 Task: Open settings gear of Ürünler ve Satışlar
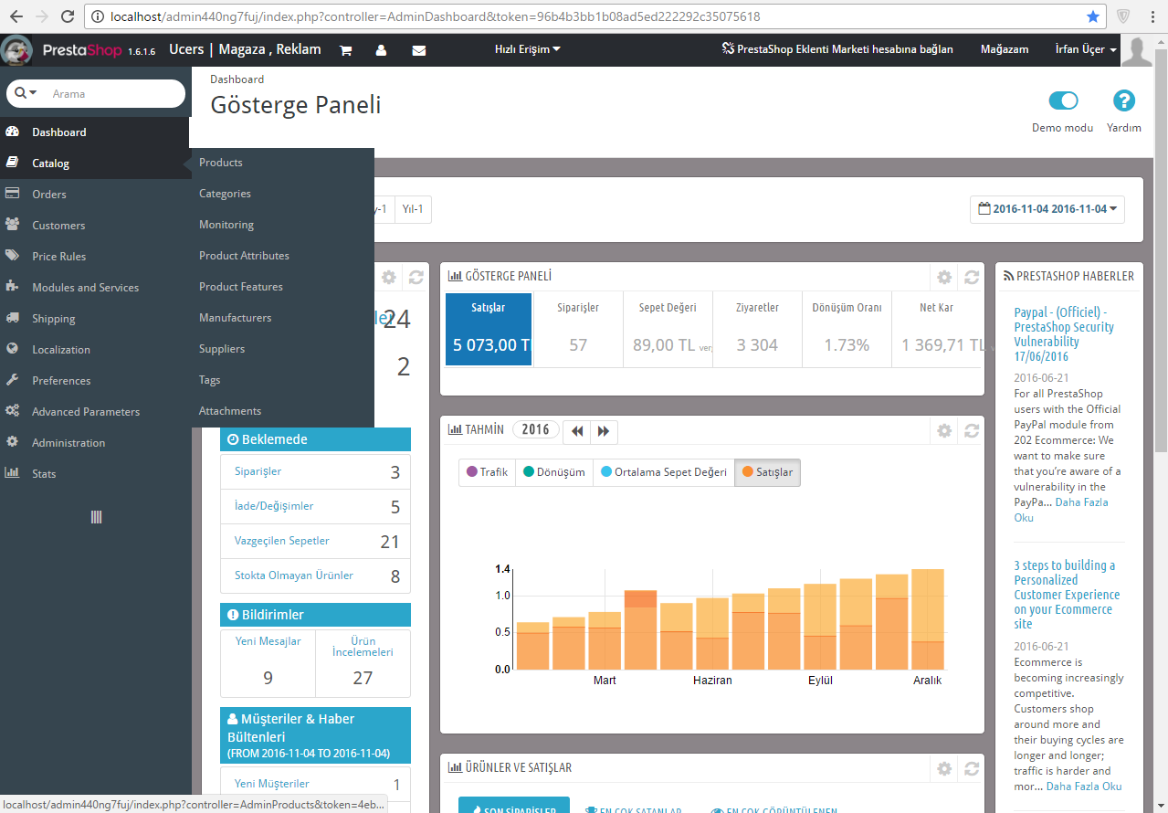pyautogui.click(x=944, y=768)
